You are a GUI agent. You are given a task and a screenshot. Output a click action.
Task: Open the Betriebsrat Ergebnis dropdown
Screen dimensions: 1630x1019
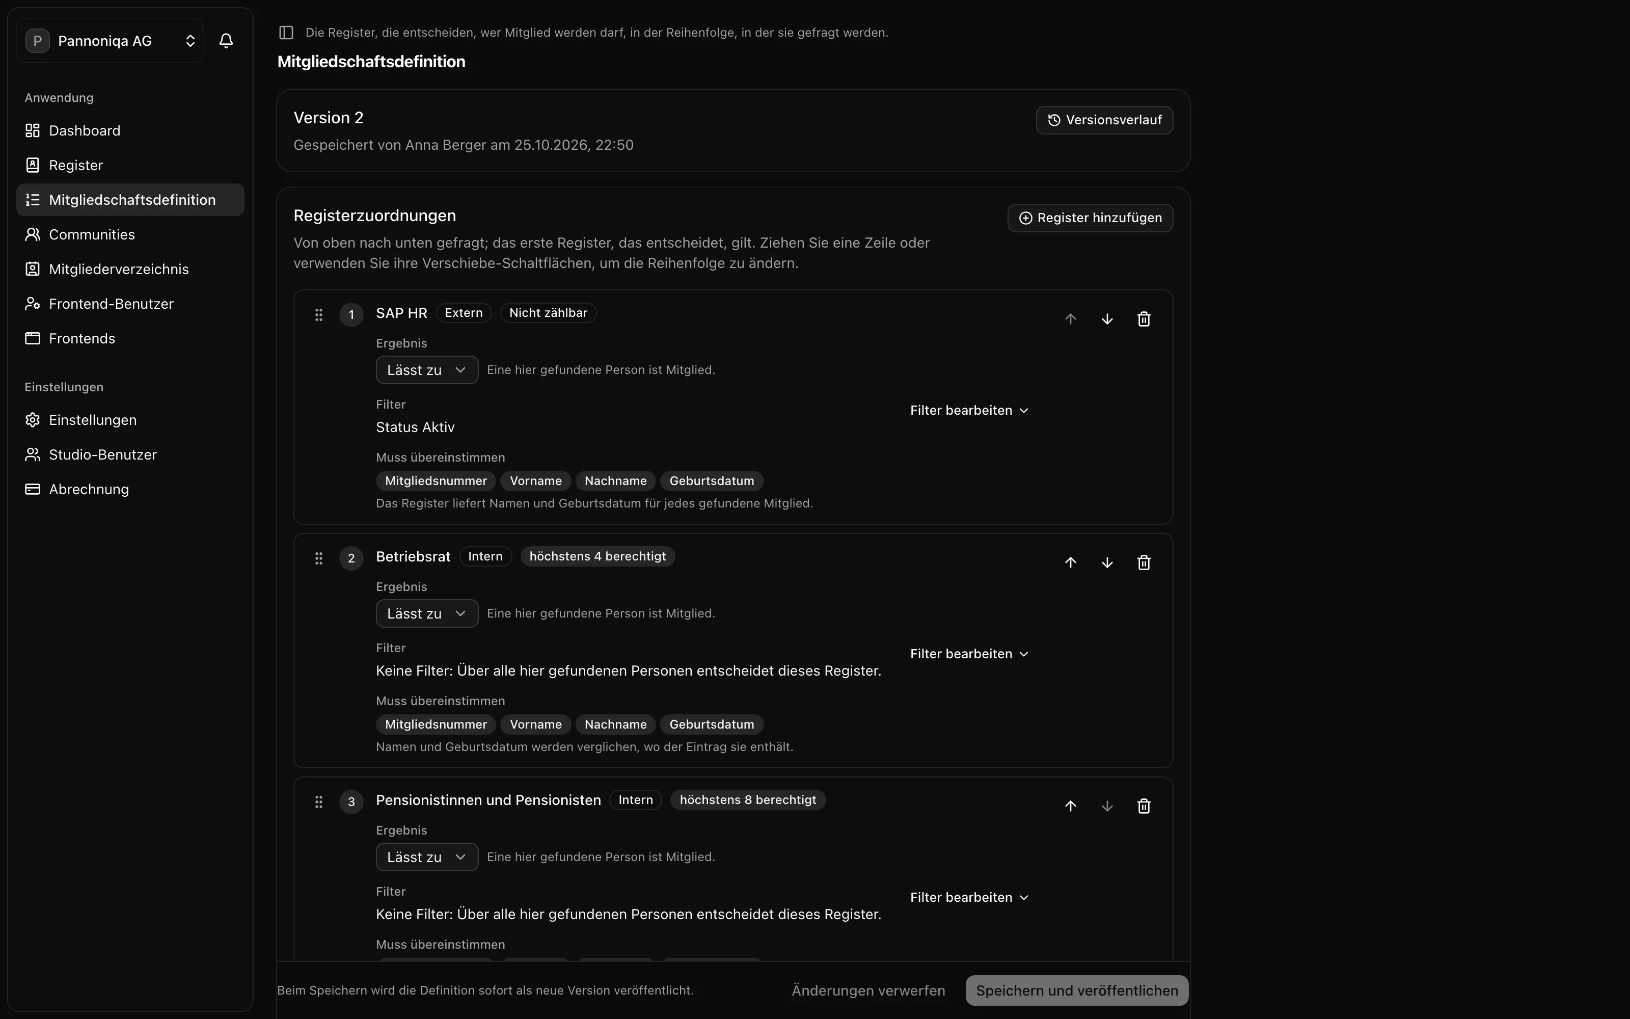[427, 613]
